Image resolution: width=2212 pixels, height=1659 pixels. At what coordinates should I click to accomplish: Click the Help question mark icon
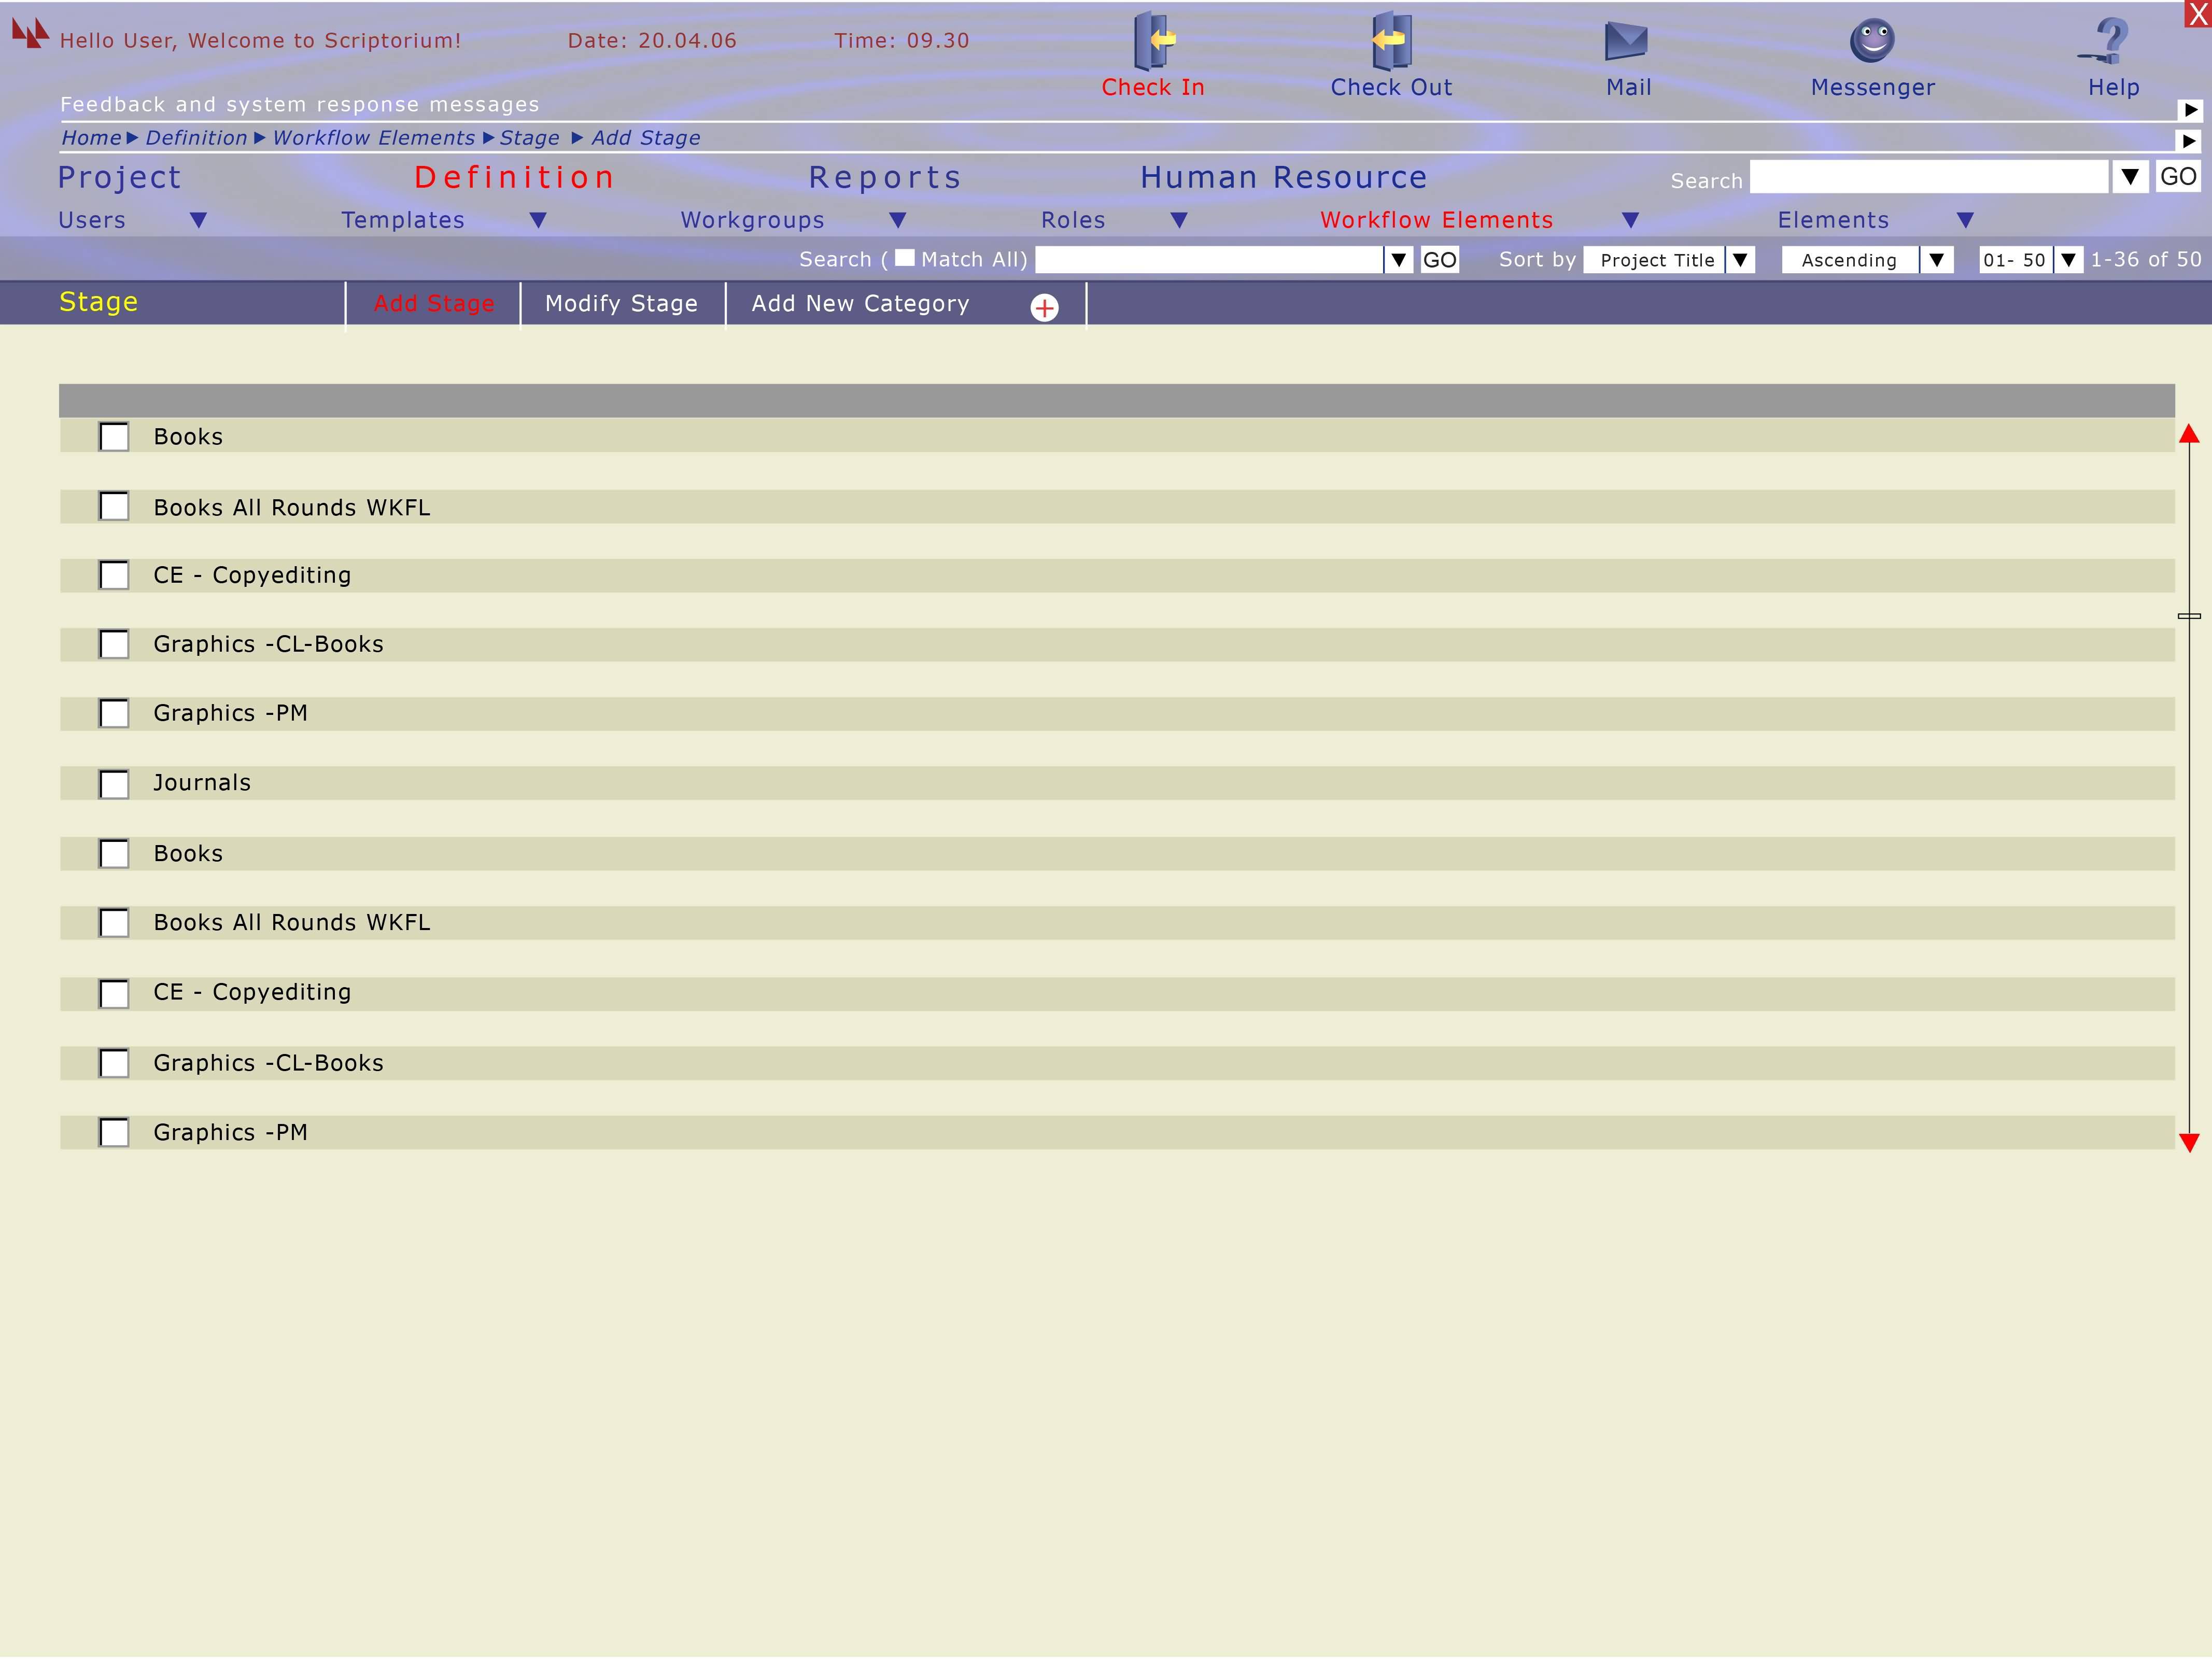(2110, 41)
